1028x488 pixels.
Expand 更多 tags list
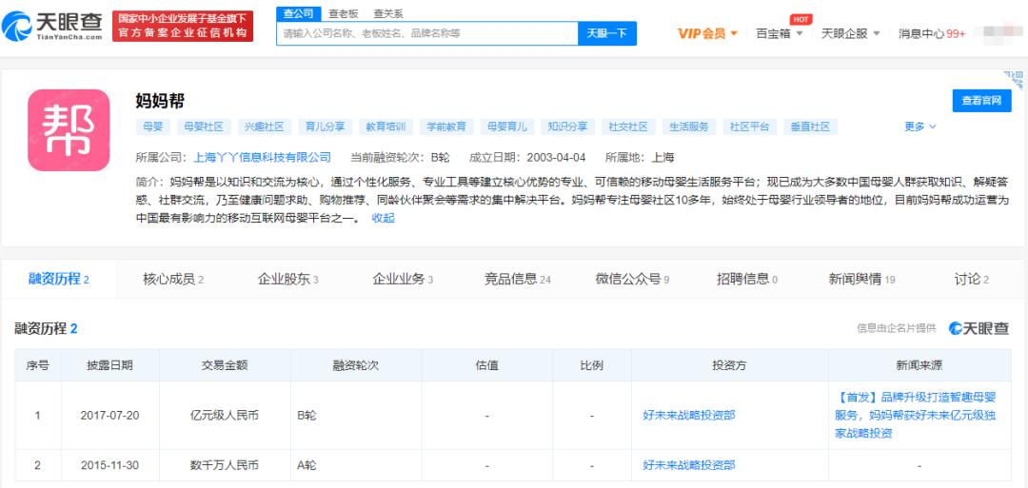point(919,127)
